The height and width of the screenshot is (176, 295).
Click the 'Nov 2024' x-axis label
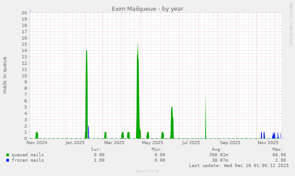pos(37,143)
